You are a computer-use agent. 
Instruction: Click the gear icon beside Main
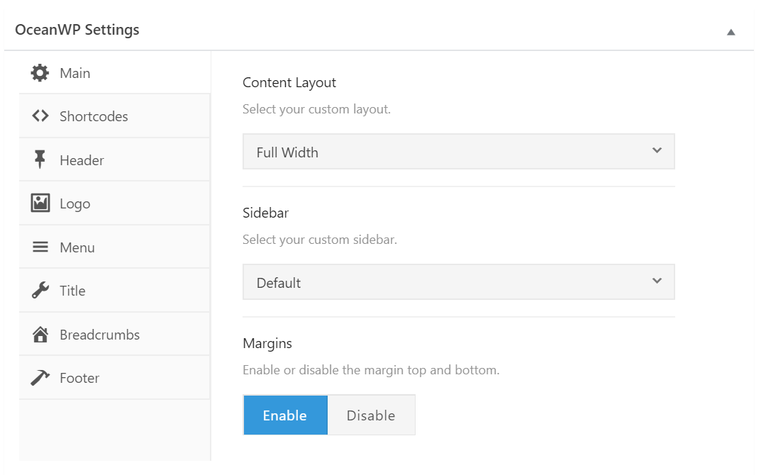click(x=40, y=73)
